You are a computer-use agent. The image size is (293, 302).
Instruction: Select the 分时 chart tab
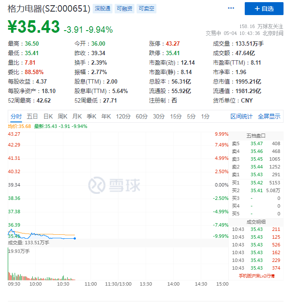click(16, 116)
